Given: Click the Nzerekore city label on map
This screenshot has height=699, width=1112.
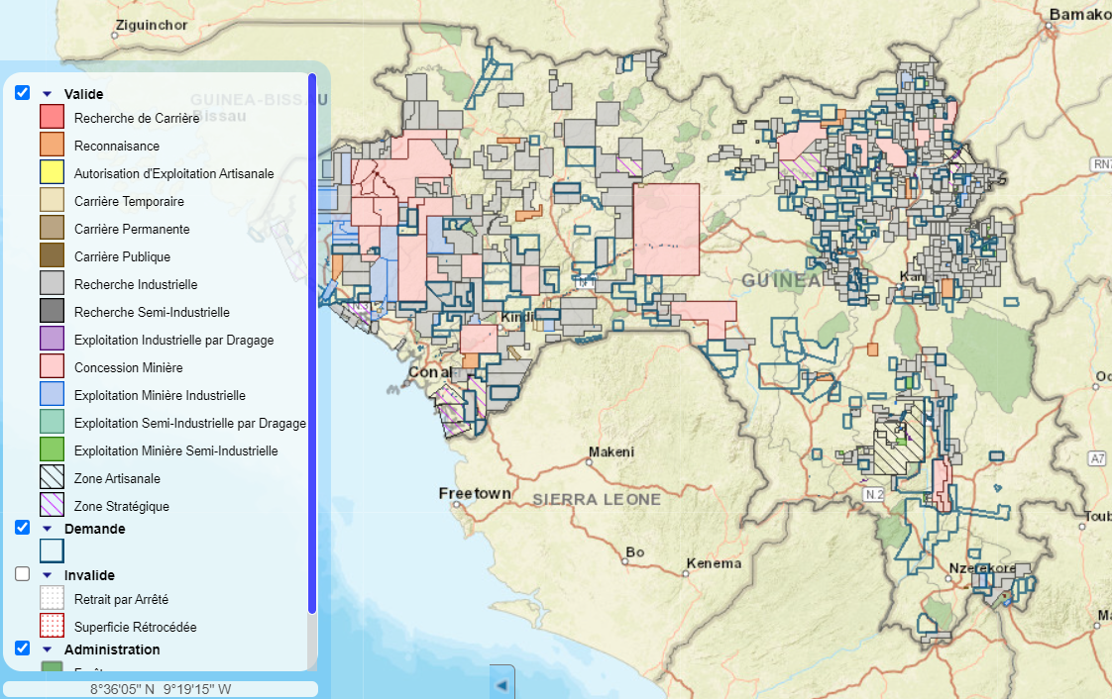Looking at the screenshot, I should (982, 568).
